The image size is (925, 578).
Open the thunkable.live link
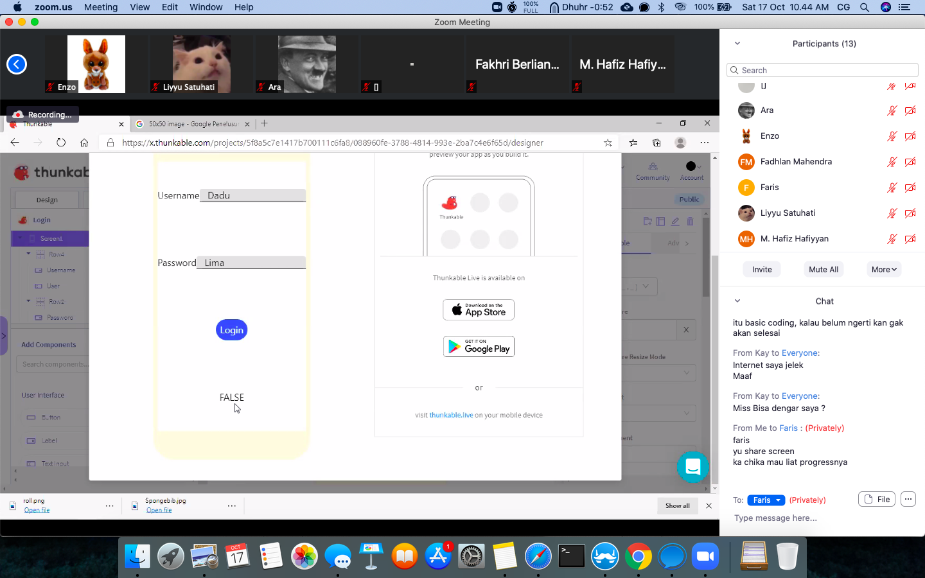click(x=451, y=415)
